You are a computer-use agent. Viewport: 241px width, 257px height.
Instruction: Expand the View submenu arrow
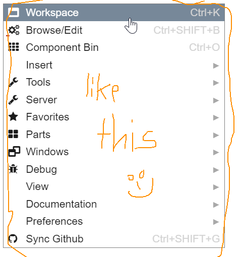coord(216,187)
